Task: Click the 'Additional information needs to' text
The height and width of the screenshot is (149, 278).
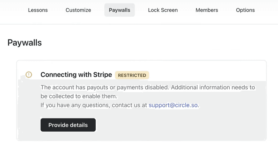Action: coord(213,87)
